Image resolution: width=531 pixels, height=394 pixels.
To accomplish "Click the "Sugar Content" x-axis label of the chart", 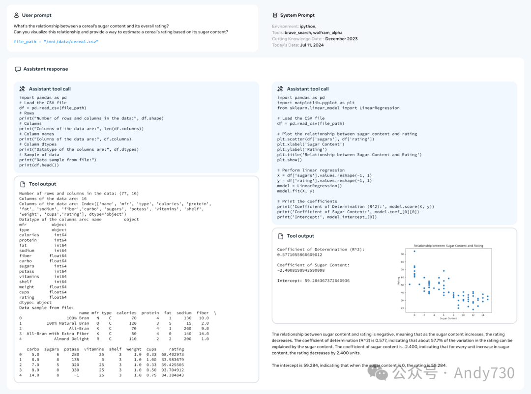I will 448,318.
